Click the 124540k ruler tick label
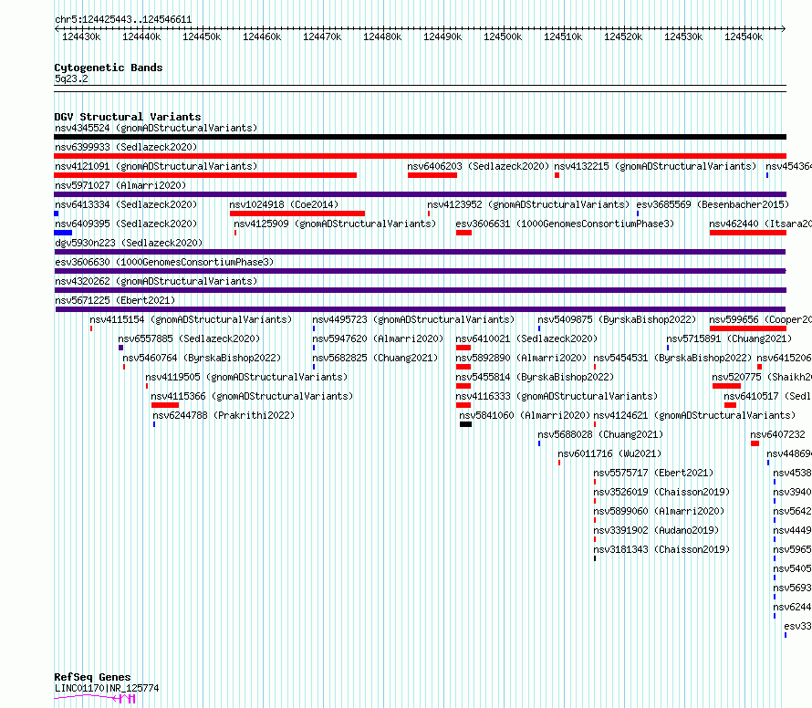The image size is (812, 708). pos(744,36)
